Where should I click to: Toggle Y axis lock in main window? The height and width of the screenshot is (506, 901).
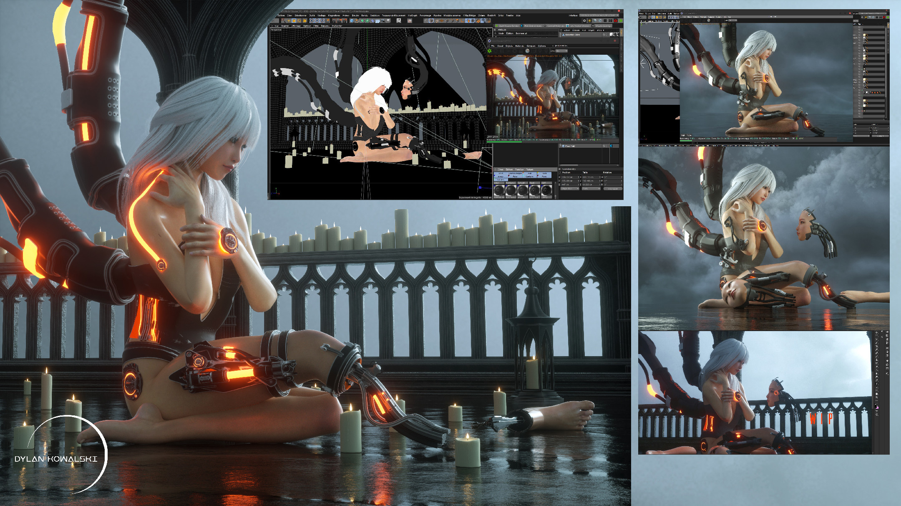(x=317, y=21)
